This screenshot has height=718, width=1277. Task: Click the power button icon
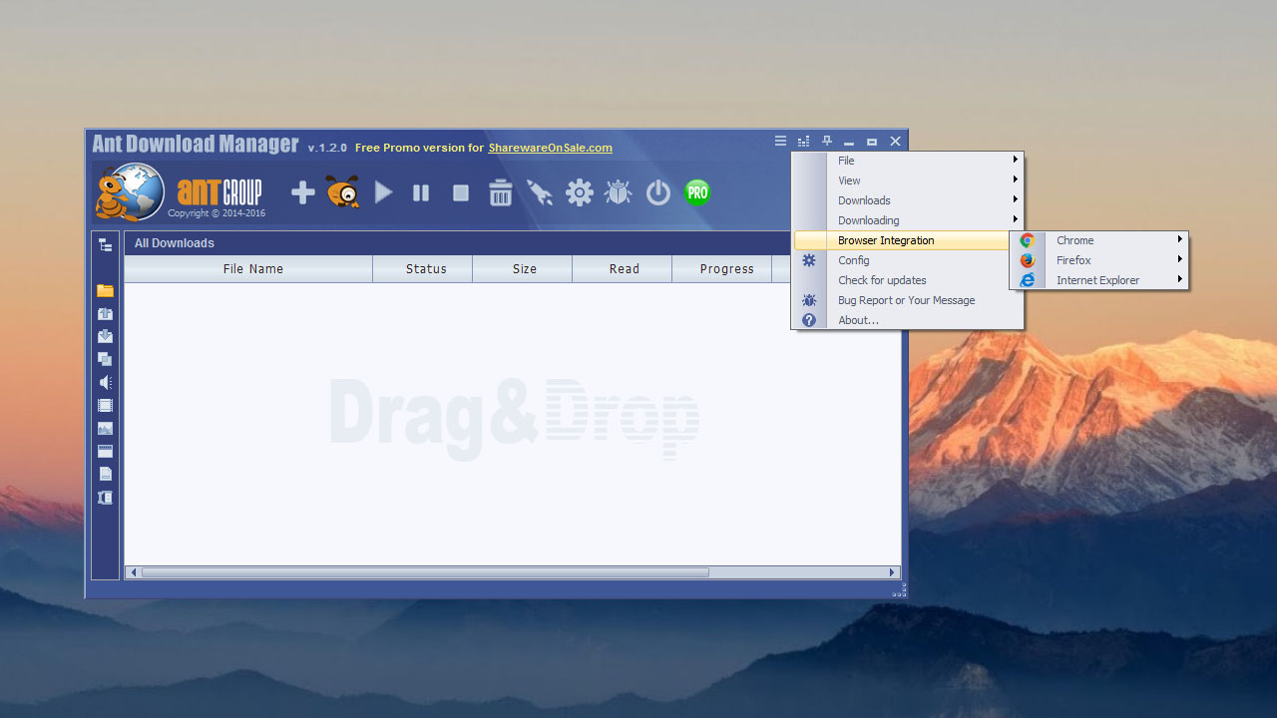tap(658, 192)
